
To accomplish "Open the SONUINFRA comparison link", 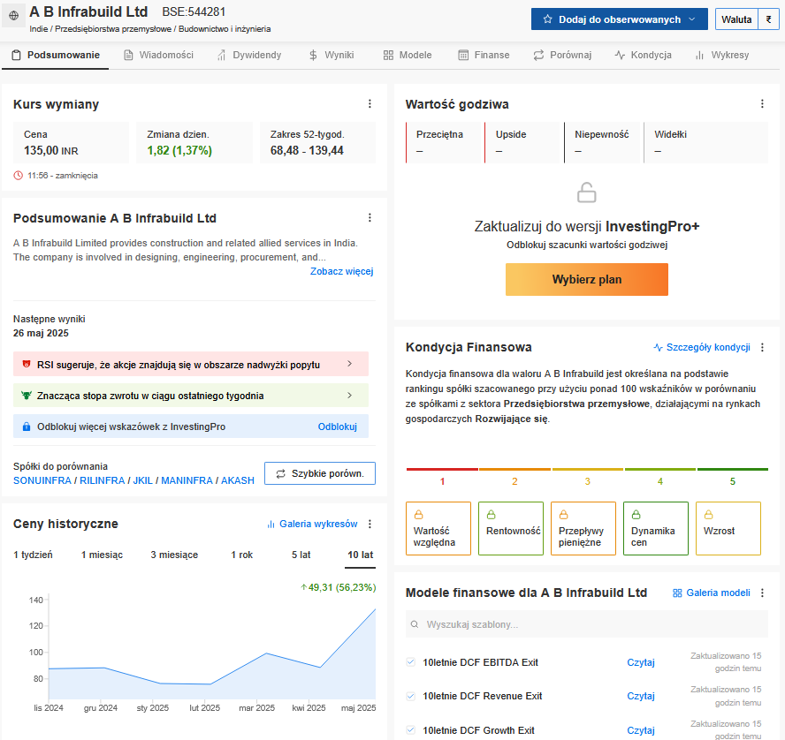I will point(42,480).
